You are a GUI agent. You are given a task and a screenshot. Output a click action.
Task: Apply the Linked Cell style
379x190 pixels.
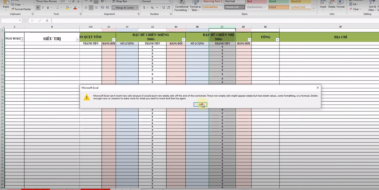tap(300, 7)
